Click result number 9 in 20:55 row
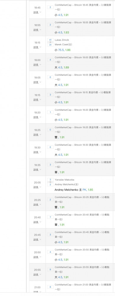This screenshot has height=296, width=115. point(50,270)
